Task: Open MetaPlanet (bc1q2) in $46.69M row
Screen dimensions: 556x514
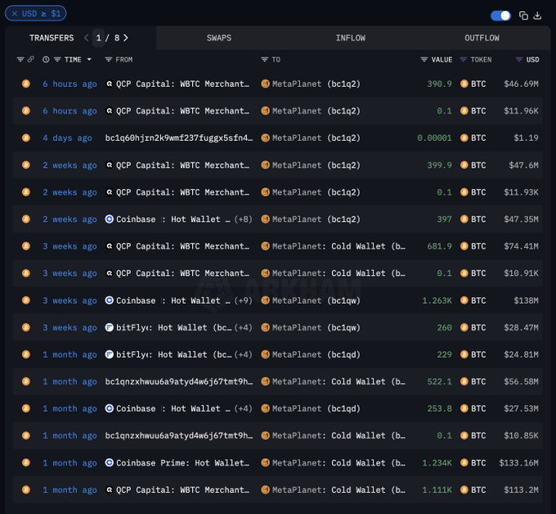Action: pos(316,83)
